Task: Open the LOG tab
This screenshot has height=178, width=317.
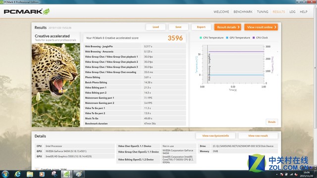Action: pyautogui.click(x=292, y=12)
